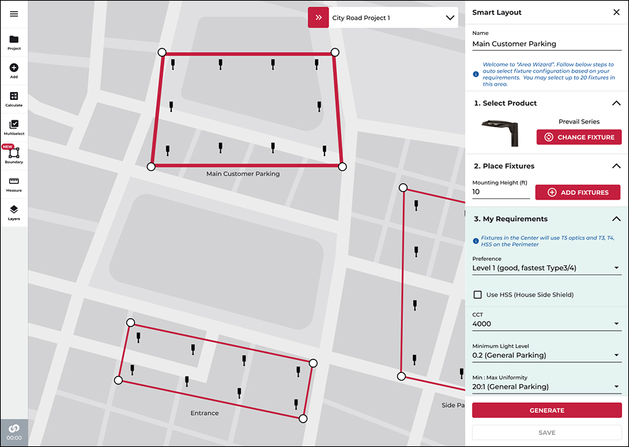Select bottom-right vertex of Main Customer Parking boundary

(x=342, y=167)
